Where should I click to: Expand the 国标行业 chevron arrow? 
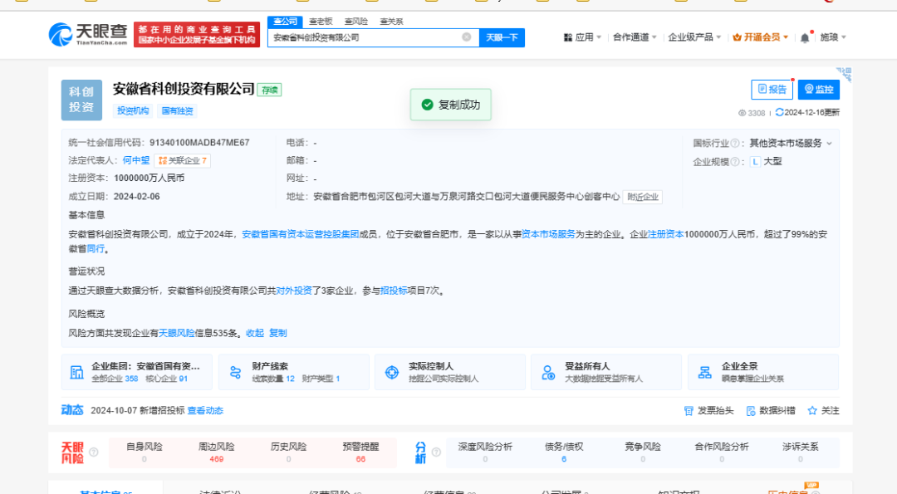pyautogui.click(x=829, y=144)
